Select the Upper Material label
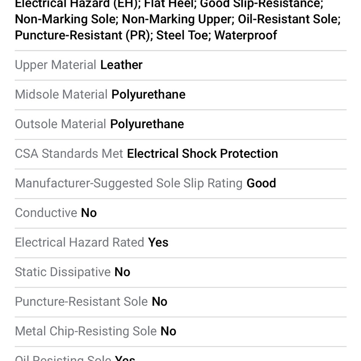Image resolution: width=361 pixels, height=361 pixels. tap(56, 65)
